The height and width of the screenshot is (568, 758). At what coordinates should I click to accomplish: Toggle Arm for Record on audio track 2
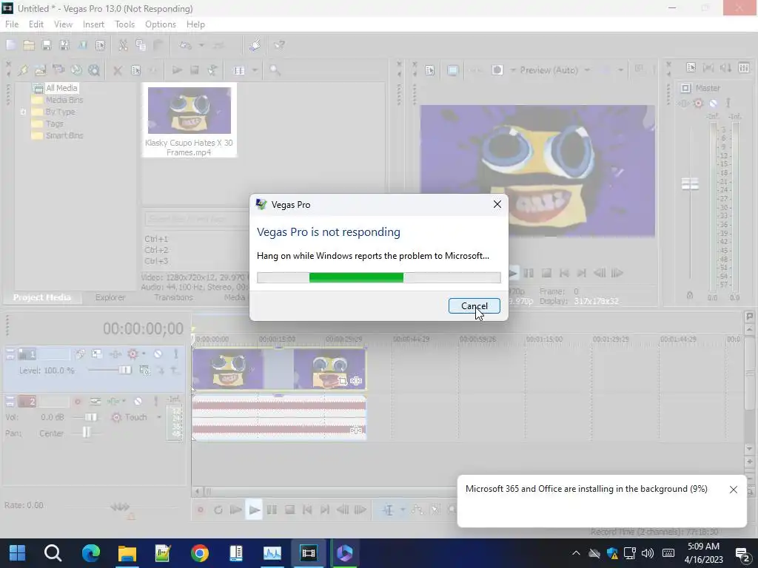[x=77, y=402]
